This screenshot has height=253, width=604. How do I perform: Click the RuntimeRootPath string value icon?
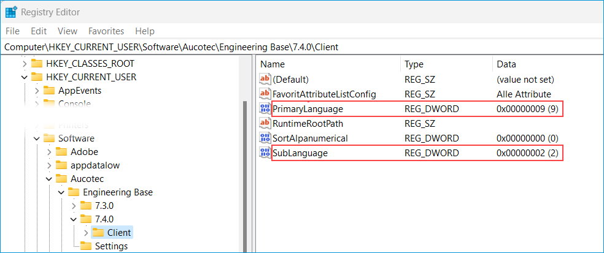[x=265, y=124]
